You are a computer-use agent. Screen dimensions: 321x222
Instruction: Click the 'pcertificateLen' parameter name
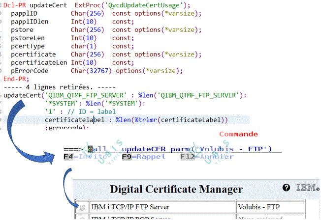click(39, 63)
